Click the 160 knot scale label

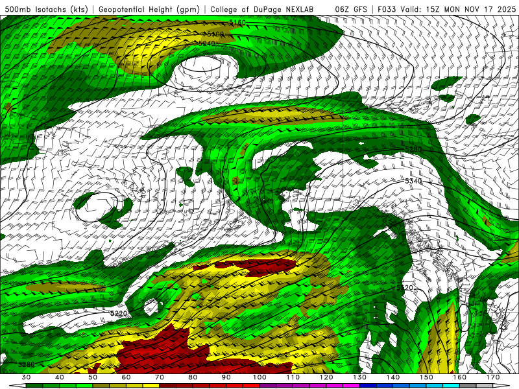coord(460,377)
